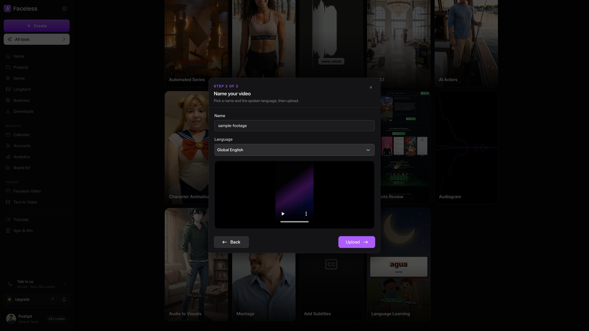Seek on the video preview progress bar

[294, 222]
